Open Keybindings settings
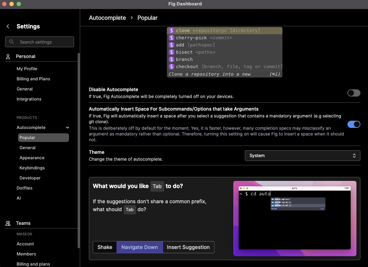The width and height of the screenshot is (368, 267). [32, 168]
